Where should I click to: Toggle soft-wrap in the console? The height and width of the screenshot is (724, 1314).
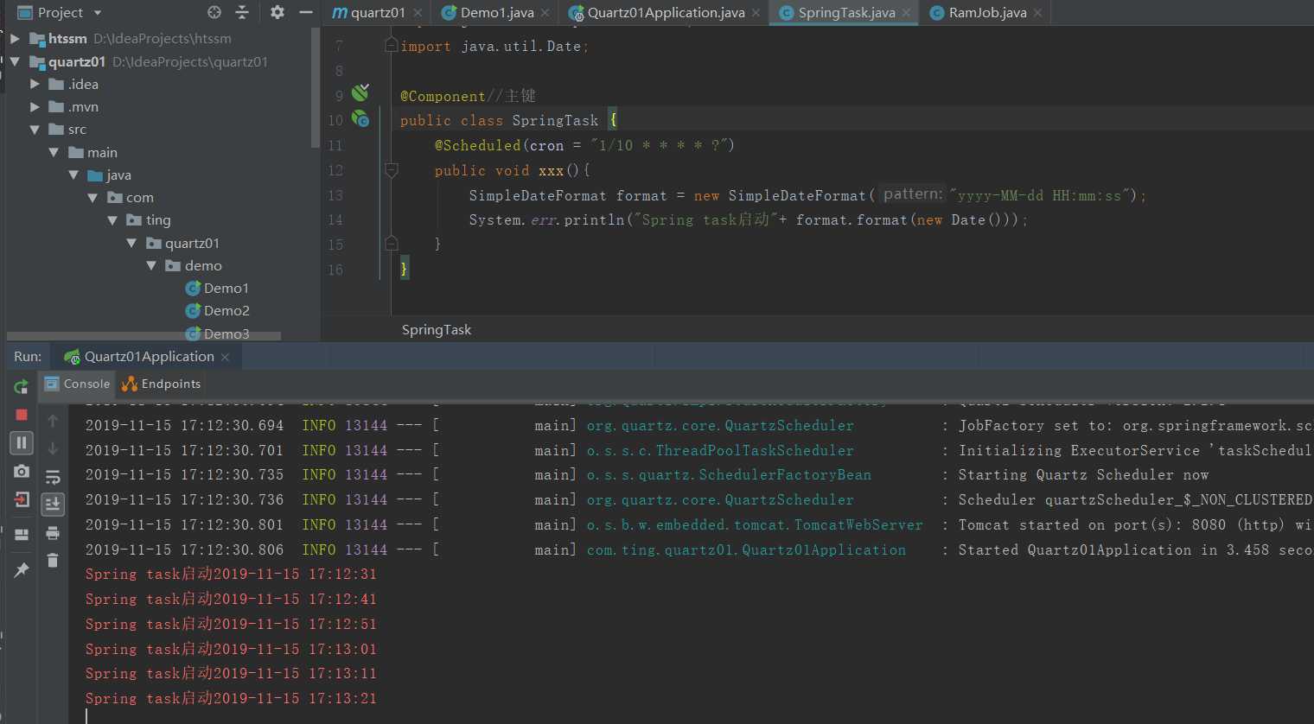(53, 477)
